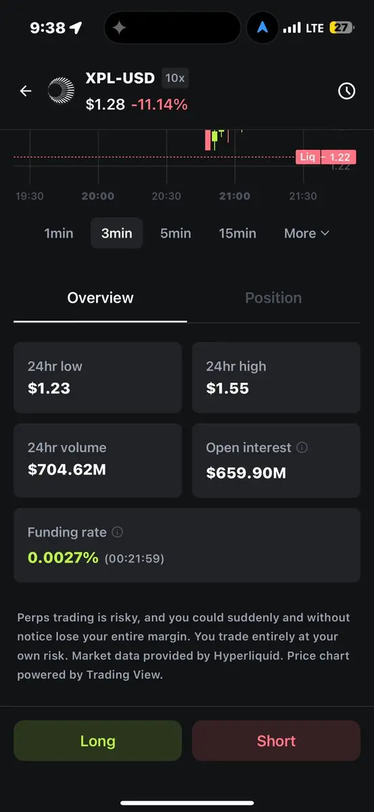Tap the sparkle icon in Dynamic Island

119,28
